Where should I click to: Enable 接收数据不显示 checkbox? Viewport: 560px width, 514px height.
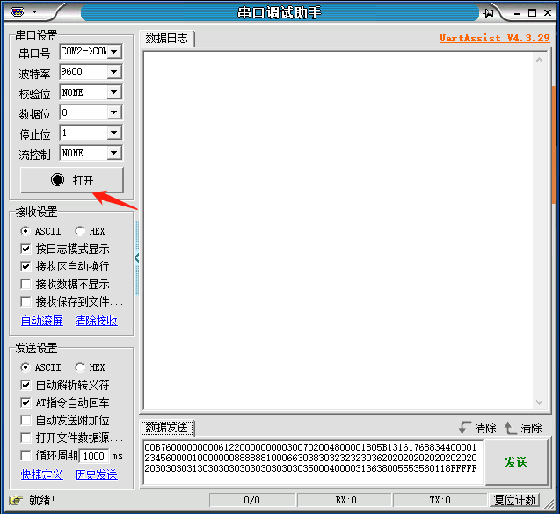25,284
